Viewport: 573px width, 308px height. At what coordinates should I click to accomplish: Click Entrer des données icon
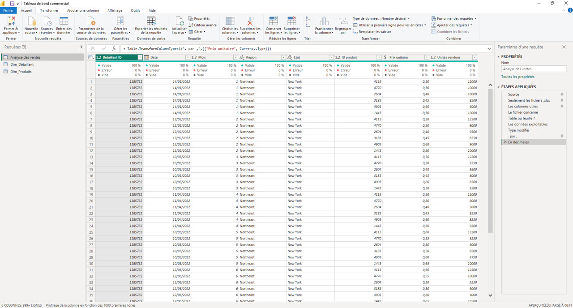[x=64, y=21]
